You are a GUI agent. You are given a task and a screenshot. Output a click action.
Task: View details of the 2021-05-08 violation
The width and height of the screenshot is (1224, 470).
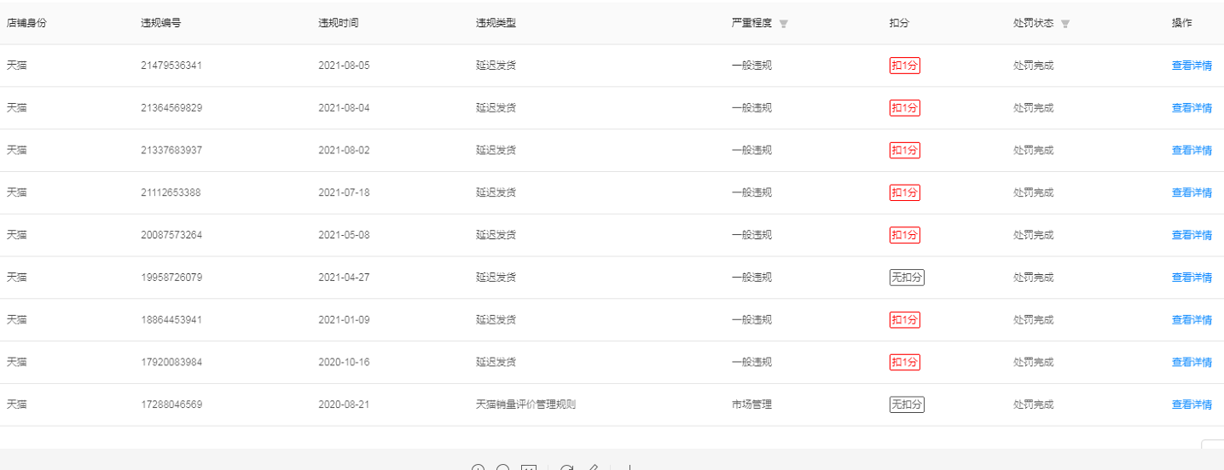[1192, 235]
